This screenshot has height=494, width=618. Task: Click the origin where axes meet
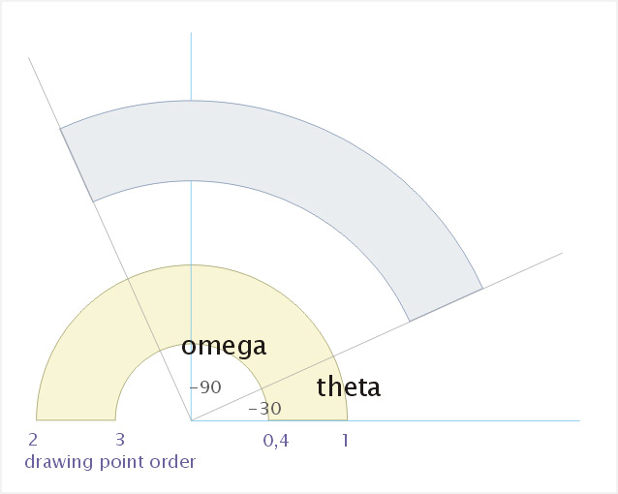[191, 420]
